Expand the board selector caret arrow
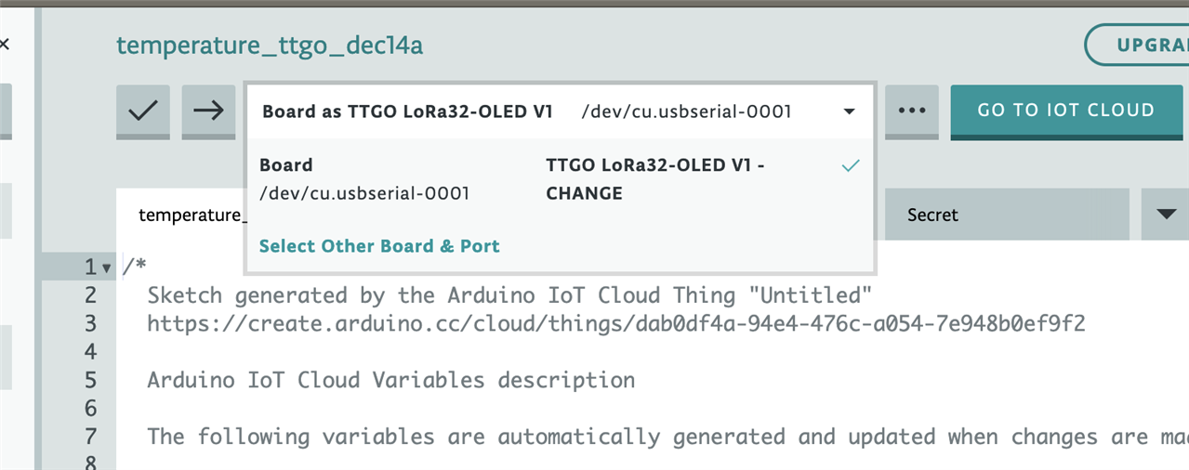 pyautogui.click(x=849, y=112)
